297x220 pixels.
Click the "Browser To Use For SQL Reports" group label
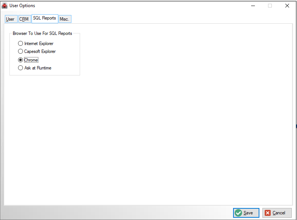tap(42, 33)
